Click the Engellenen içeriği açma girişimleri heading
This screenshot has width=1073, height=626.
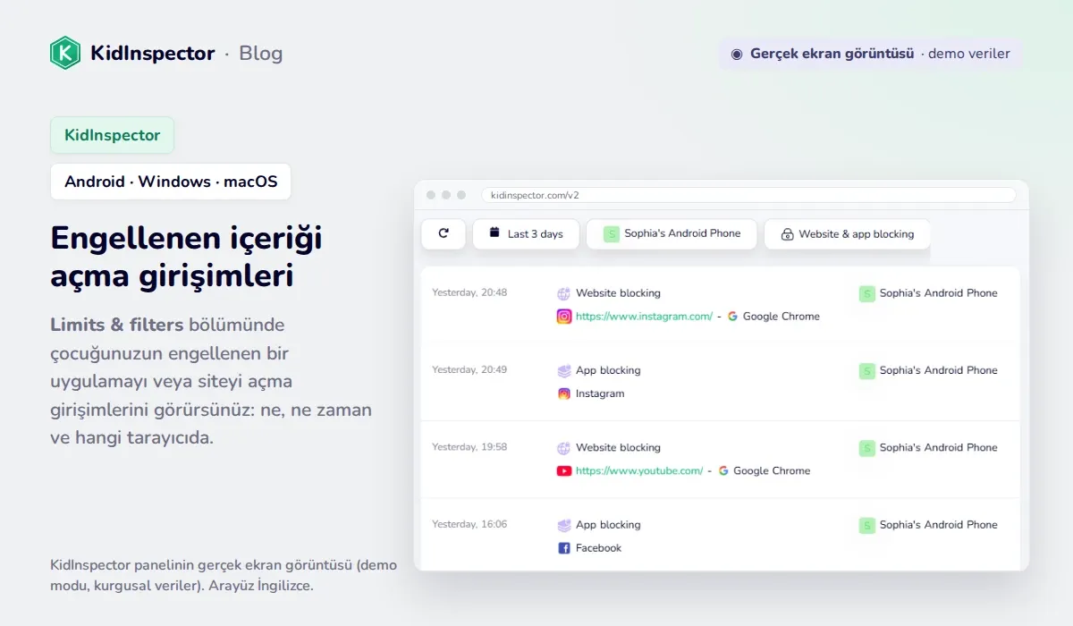[x=187, y=257]
